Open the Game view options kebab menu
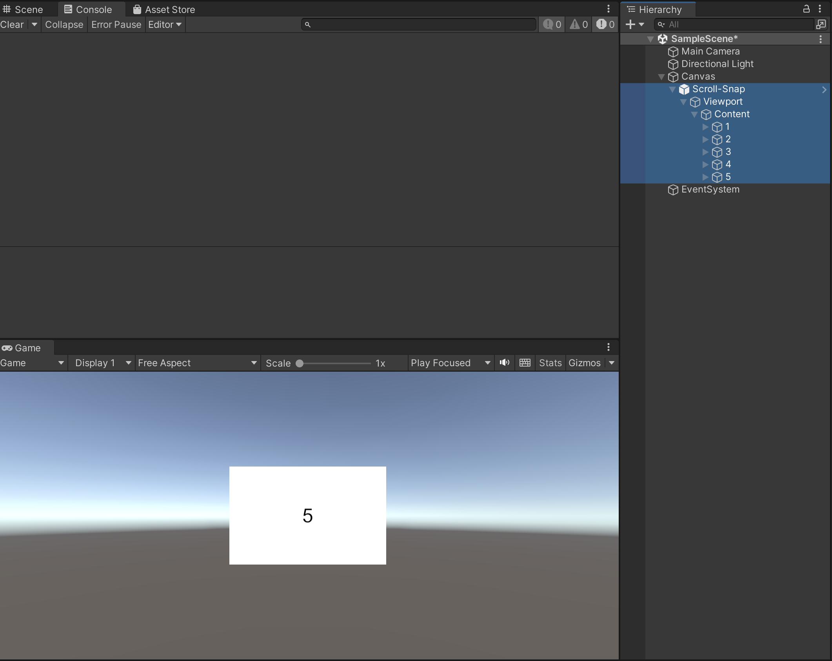The image size is (832, 661). 608,347
